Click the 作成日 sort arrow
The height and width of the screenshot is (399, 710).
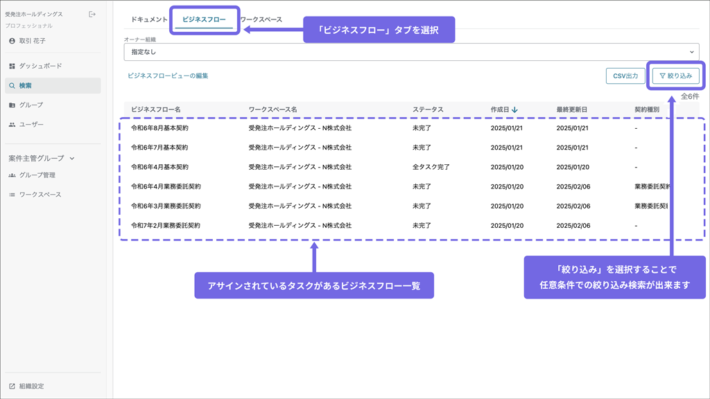tap(515, 110)
